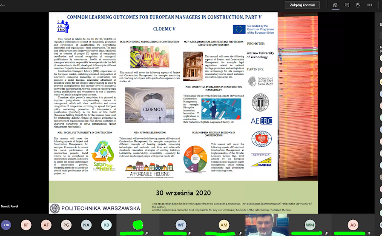
Task: Click the POLITECHNIKA WARSZAWSKA banner text
Action: (101, 208)
